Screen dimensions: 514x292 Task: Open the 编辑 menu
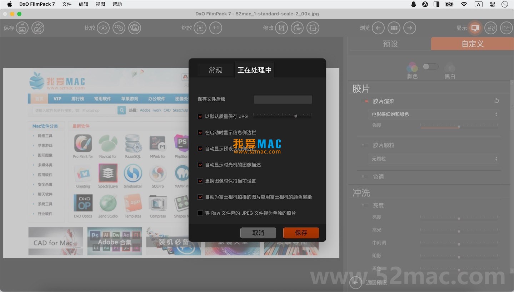coord(84,4)
